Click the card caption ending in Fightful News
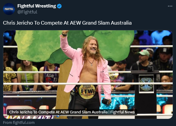This screenshot has width=176, height=126. pos(72,112)
